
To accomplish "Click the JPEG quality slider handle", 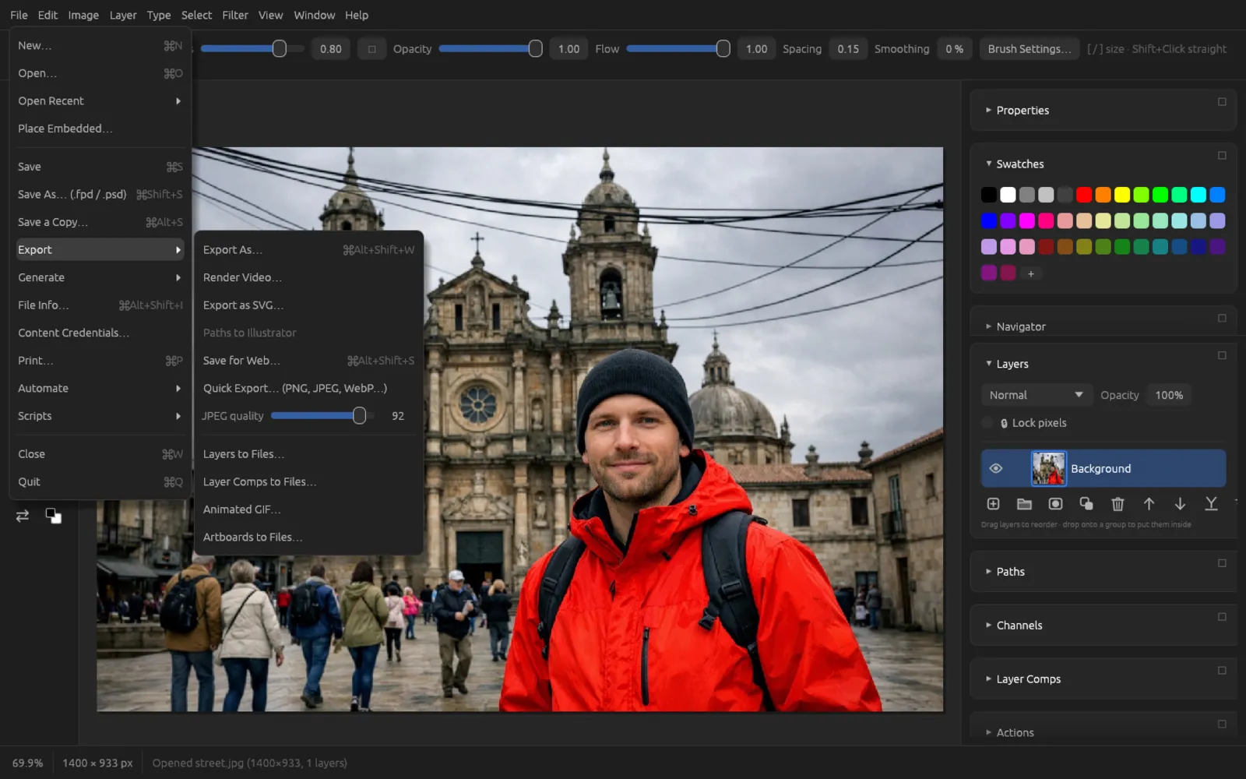I will (359, 416).
